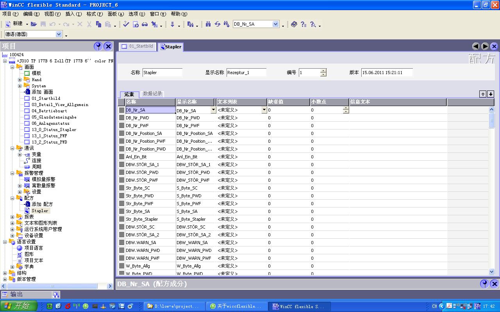Click the 显示名称 field with Rezeptur_1
The width and height of the screenshot is (500, 312).
click(246, 73)
